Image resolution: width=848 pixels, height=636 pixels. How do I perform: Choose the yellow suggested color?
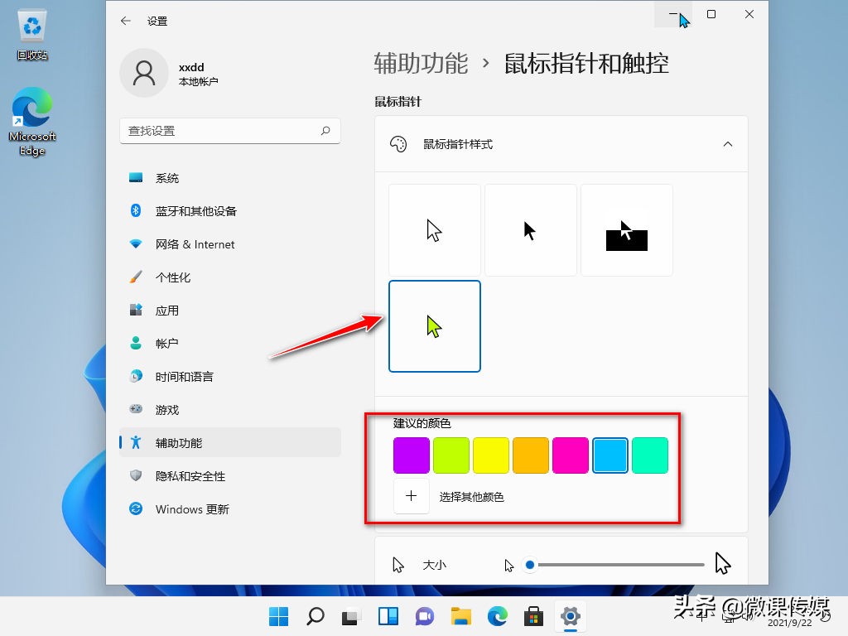(491, 455)
